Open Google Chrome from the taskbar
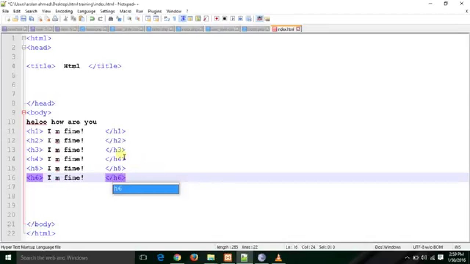The height and width of the screenshot is (264, 470). pyautogui.click(x=177, y=258)
